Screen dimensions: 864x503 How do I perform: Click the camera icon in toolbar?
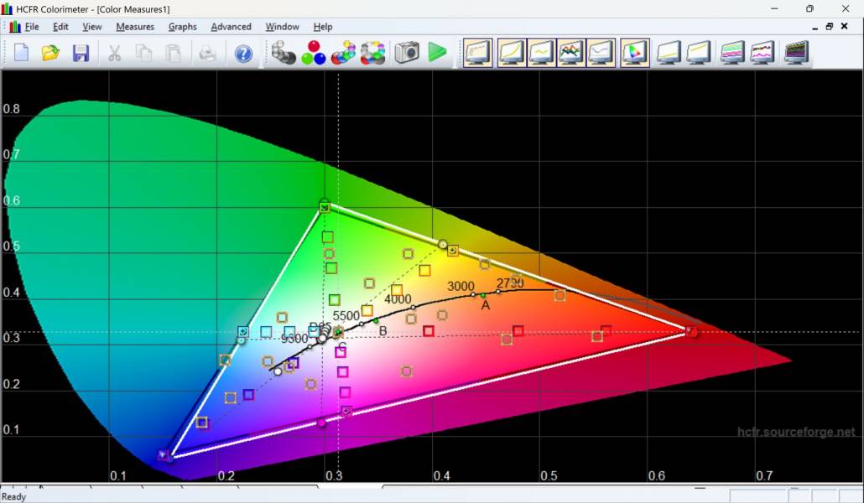[407, 54]
